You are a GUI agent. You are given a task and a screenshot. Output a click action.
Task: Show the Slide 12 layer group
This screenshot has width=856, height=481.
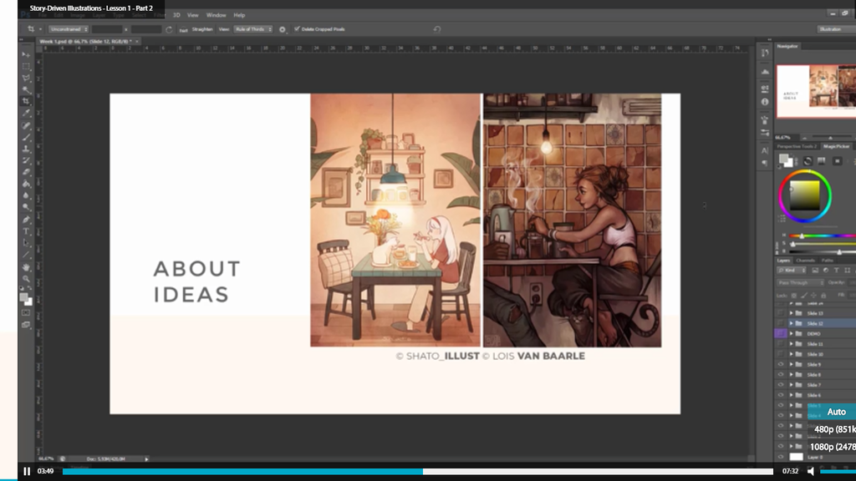point(781,323)
